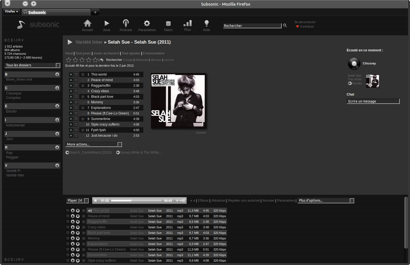
Task: Check the box for Explanations
Action: point(83,108)
